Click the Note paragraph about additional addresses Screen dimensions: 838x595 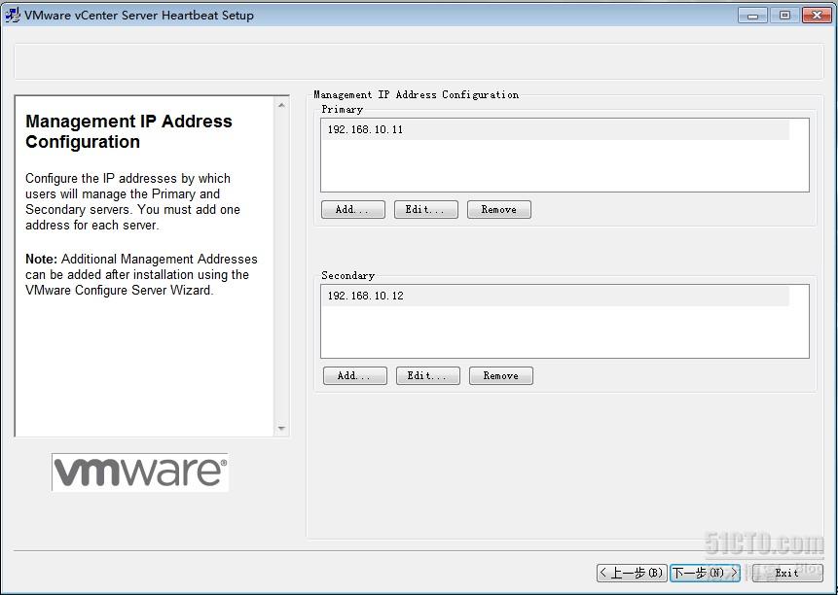point(141,275)
